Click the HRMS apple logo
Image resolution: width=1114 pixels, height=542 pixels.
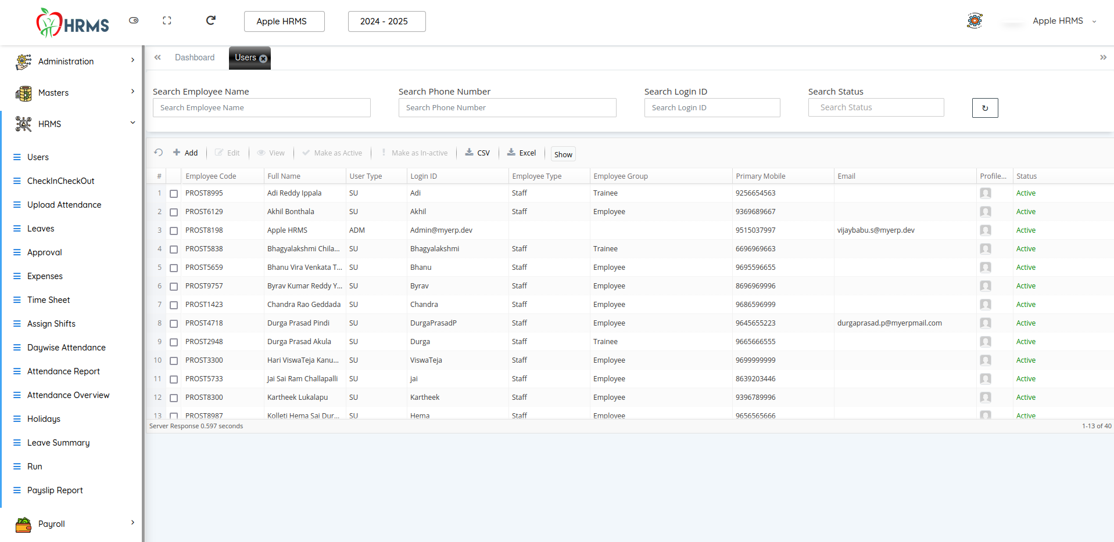click(x=72, y=23)
